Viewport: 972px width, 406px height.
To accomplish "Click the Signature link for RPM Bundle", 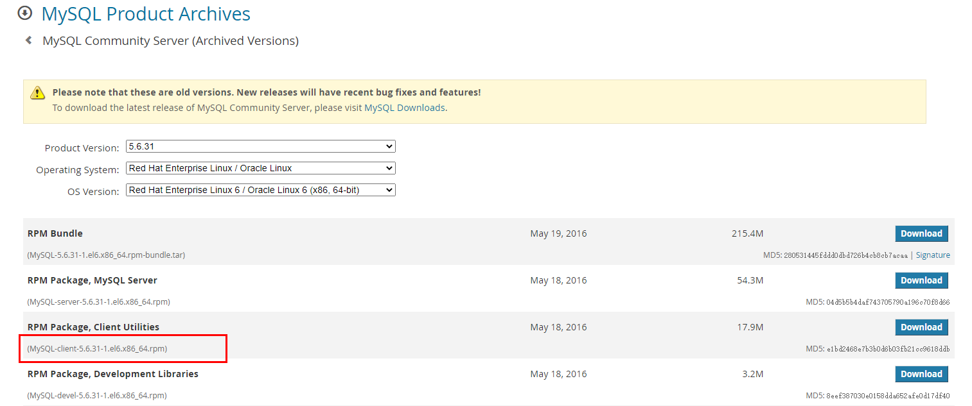I will pos(932,255).
